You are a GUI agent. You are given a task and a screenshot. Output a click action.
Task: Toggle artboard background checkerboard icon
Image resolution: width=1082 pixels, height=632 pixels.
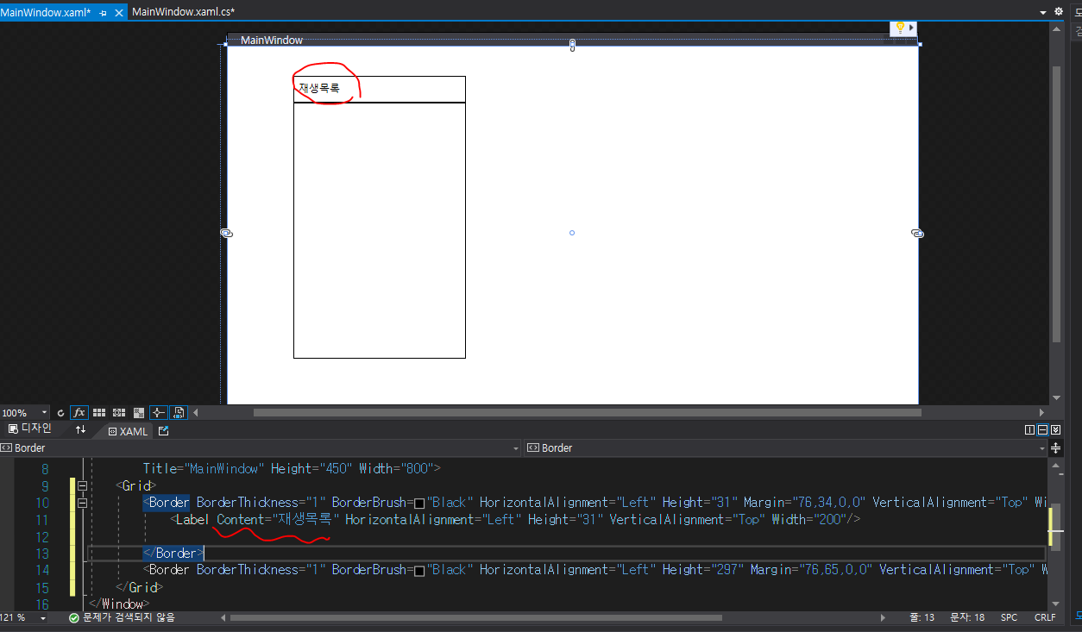(x=138, y=412)
